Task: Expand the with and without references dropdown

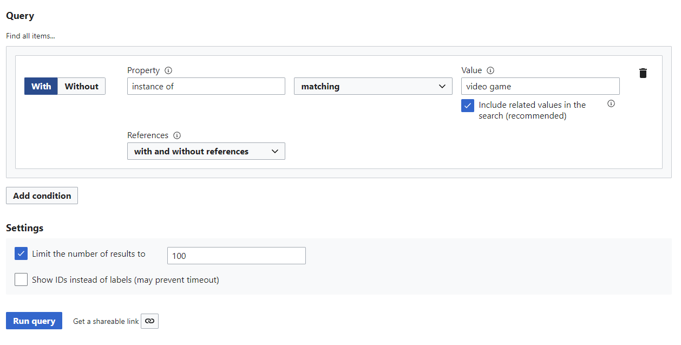Action: pyautogui.click(x=206, y=152)
